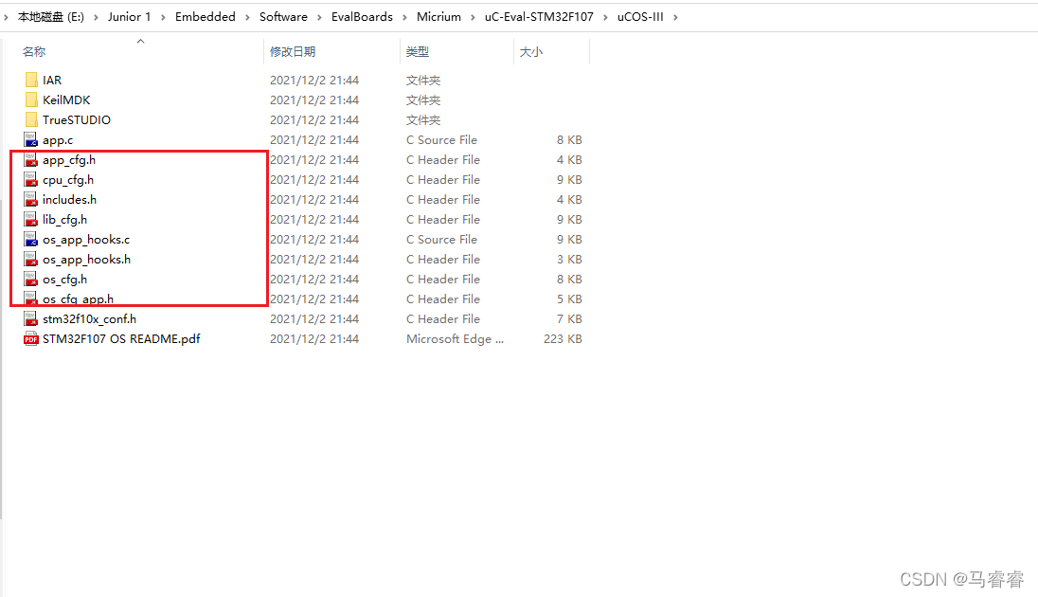Select the os_cfg_app.h file name
Viewport: 1038px width, 597px height.
point(78,298)
